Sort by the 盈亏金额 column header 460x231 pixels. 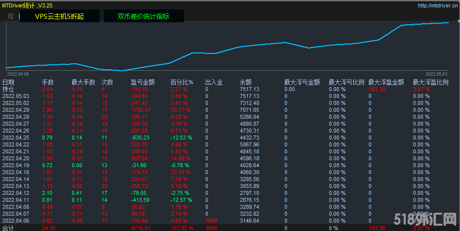[143, 82]
